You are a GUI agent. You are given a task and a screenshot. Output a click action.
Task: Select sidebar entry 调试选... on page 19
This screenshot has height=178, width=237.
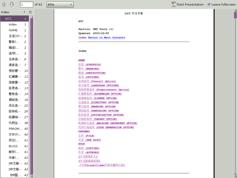pos(14,100)
